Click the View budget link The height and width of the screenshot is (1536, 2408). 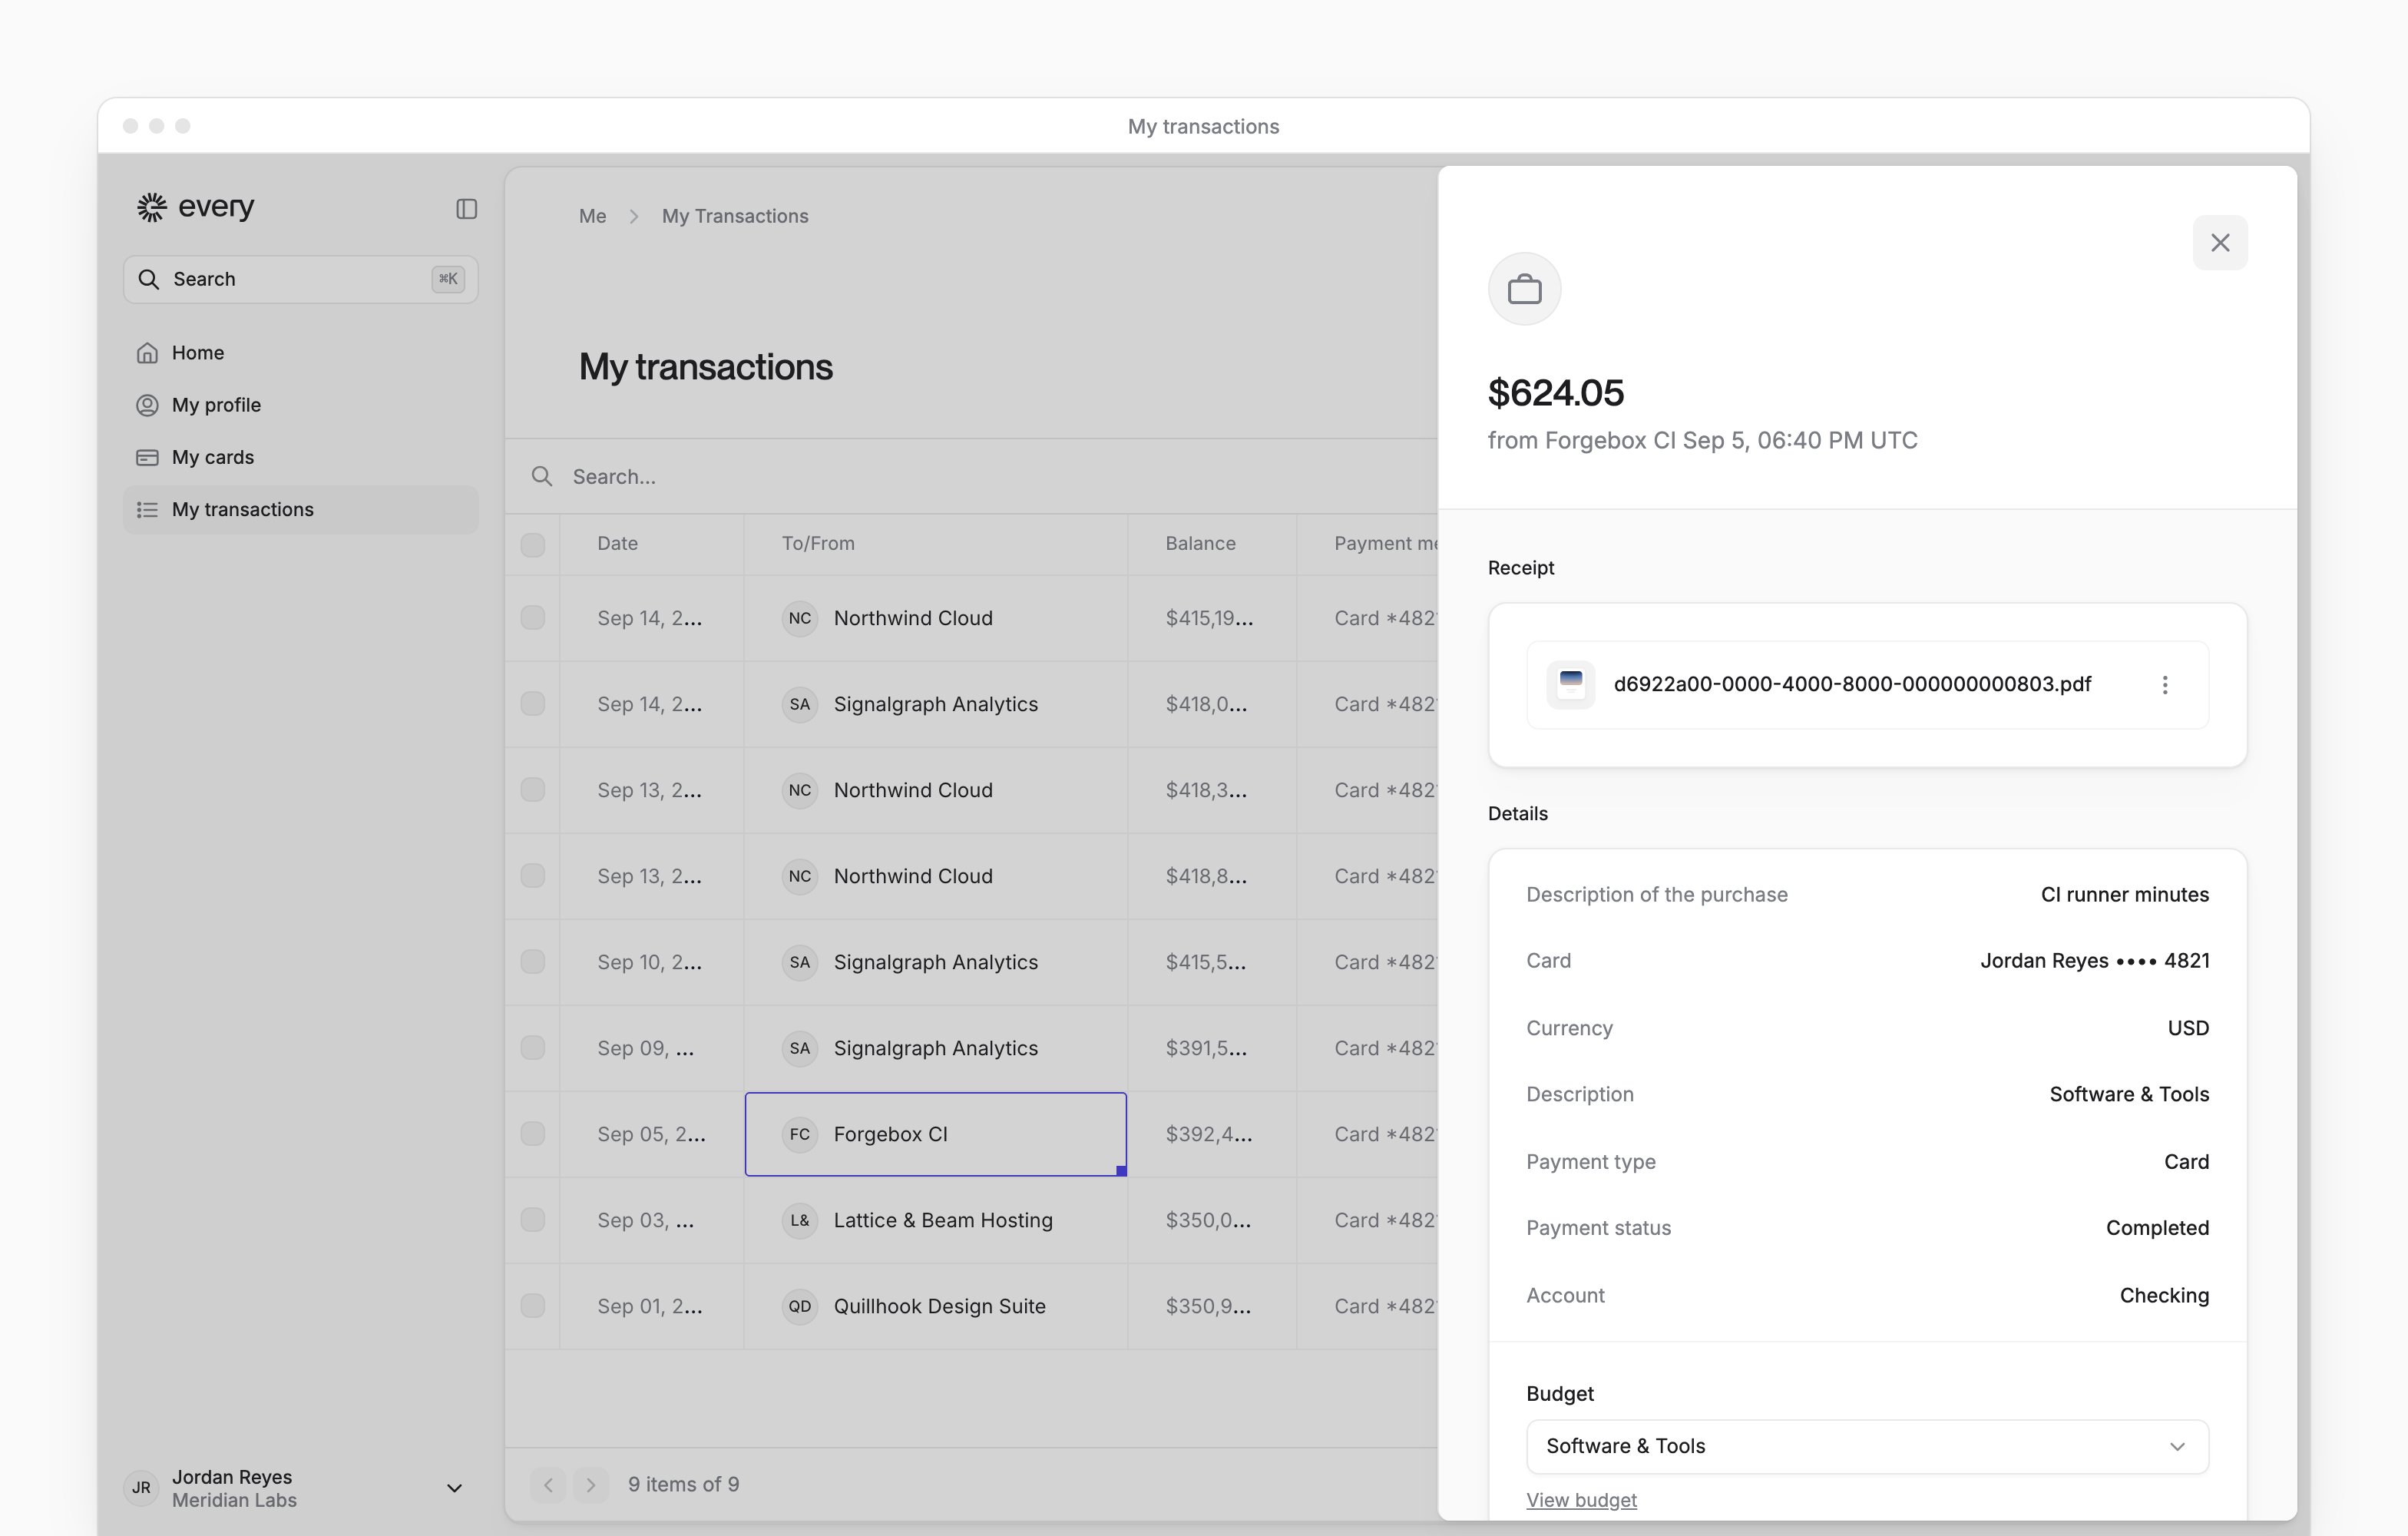tap(1581, 1500)
